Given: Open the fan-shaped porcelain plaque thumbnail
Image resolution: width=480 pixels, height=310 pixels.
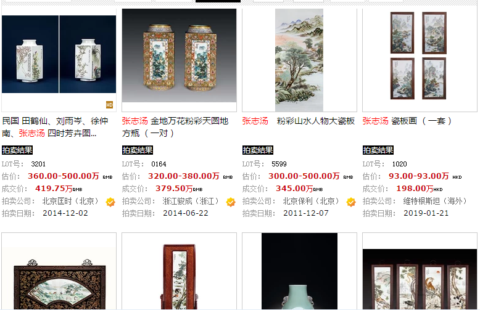Looking at the screenshot, I should pyautogui.click(x=59, y=284).
